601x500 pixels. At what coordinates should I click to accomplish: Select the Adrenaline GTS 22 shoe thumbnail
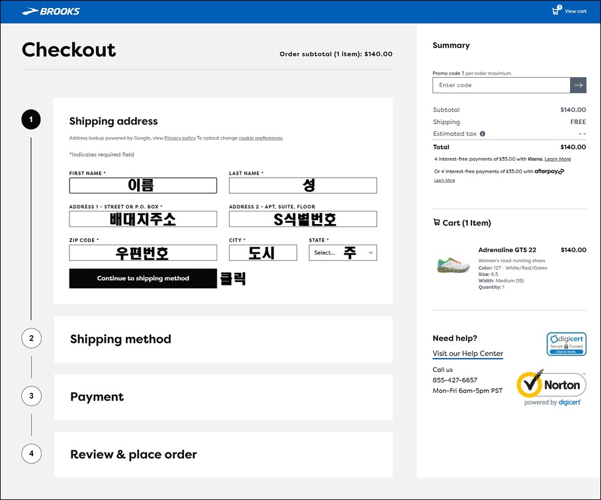453,265
